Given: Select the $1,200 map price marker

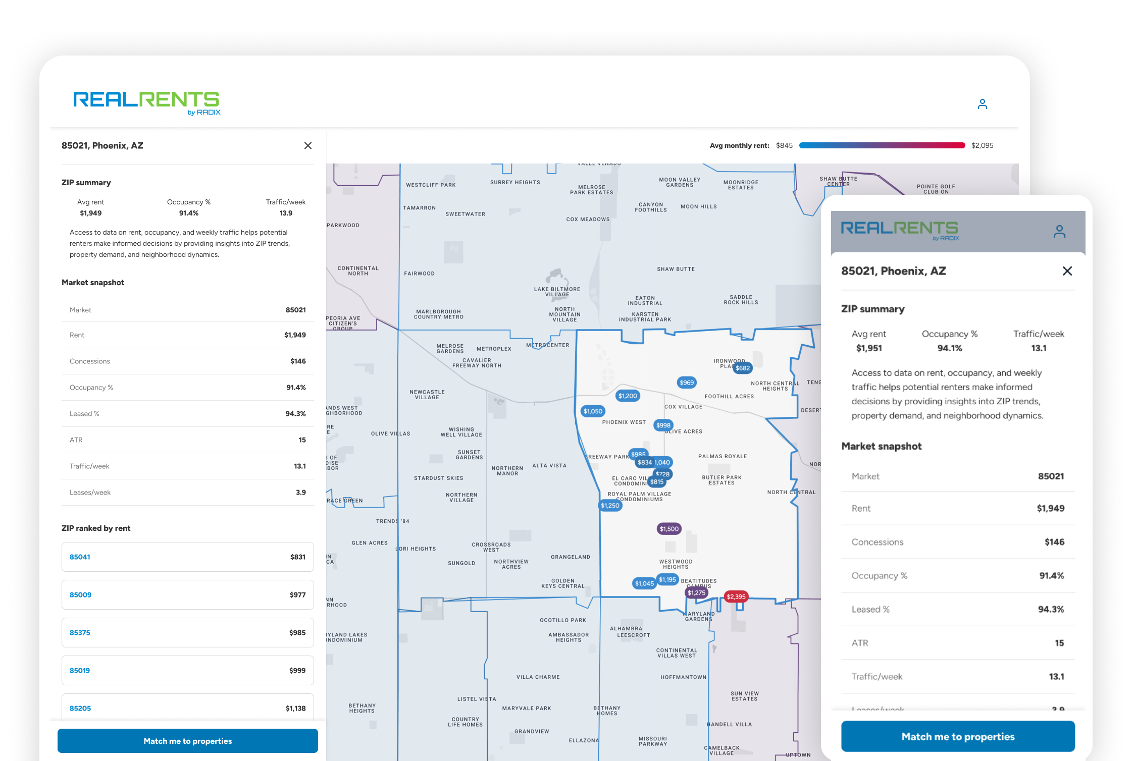Looking at the screenshot, I should pyautogui.click(x=628, y=396).
